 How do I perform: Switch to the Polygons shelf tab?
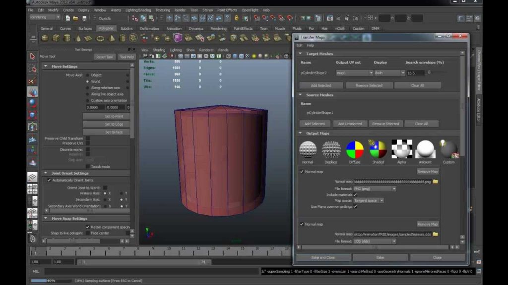tap(106, 28)
